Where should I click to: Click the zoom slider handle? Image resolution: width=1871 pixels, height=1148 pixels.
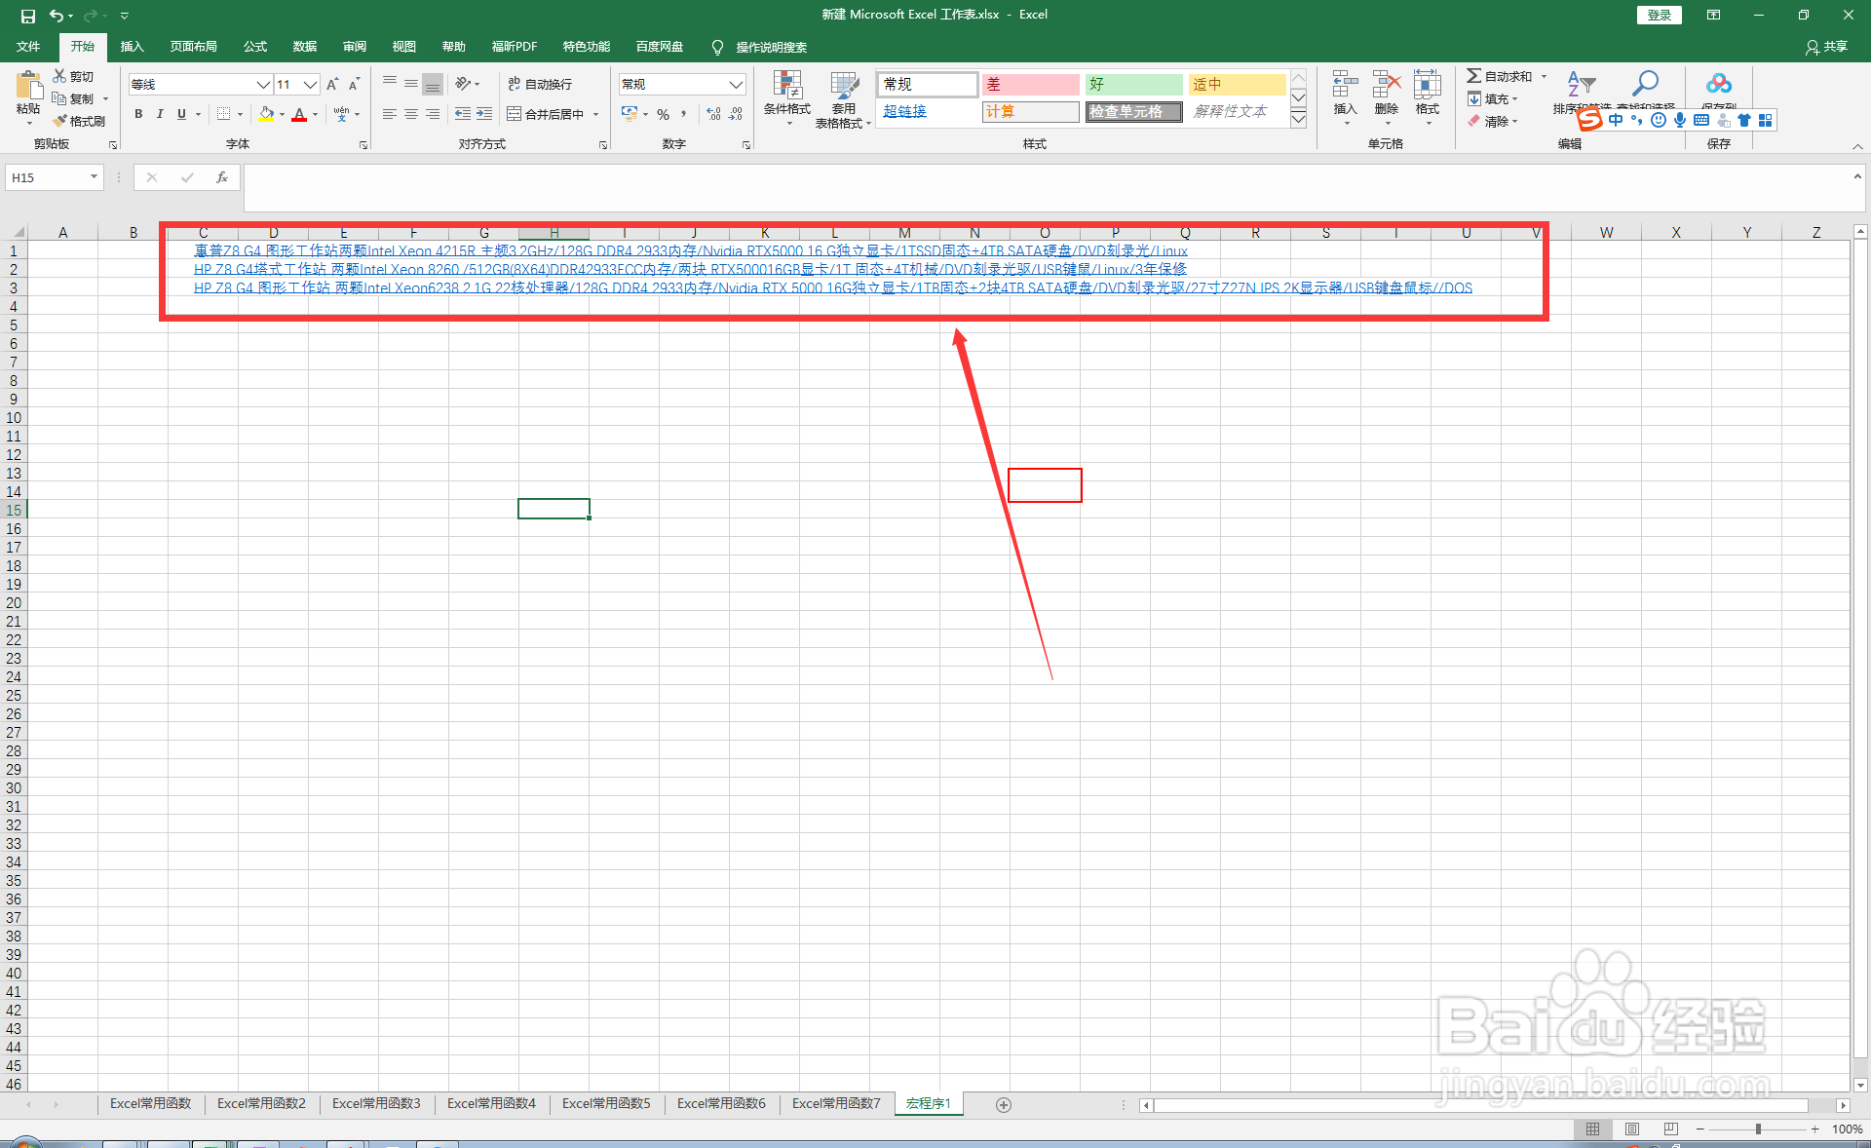pyautogui.click(x=1758, y=1129)
